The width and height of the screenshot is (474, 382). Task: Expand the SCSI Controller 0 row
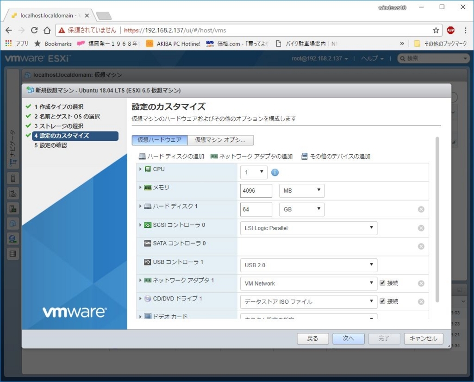pos(140,225)
